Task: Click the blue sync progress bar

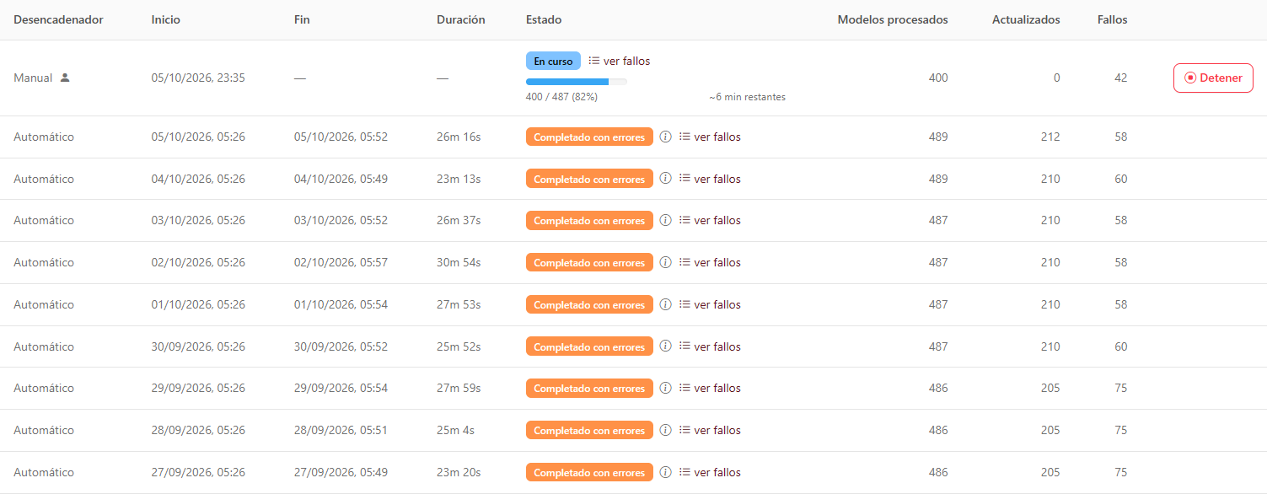Action: pos(577,82)
